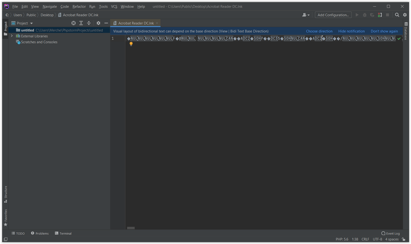The width and height of the screenshot is (411, 244).
Task: Toggle the Favorites tool window button
Action: point(5,218)
